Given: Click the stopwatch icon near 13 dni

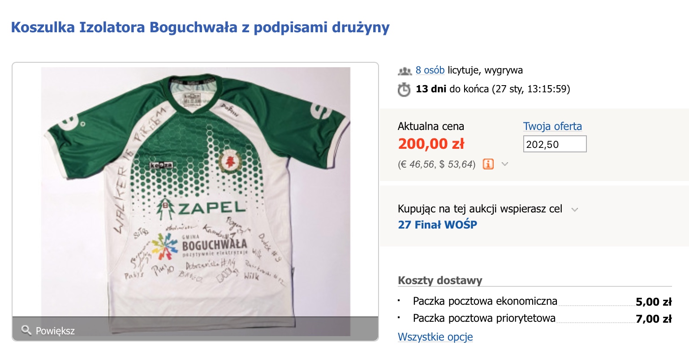Looking at the screenshot, I should (404, 89).
